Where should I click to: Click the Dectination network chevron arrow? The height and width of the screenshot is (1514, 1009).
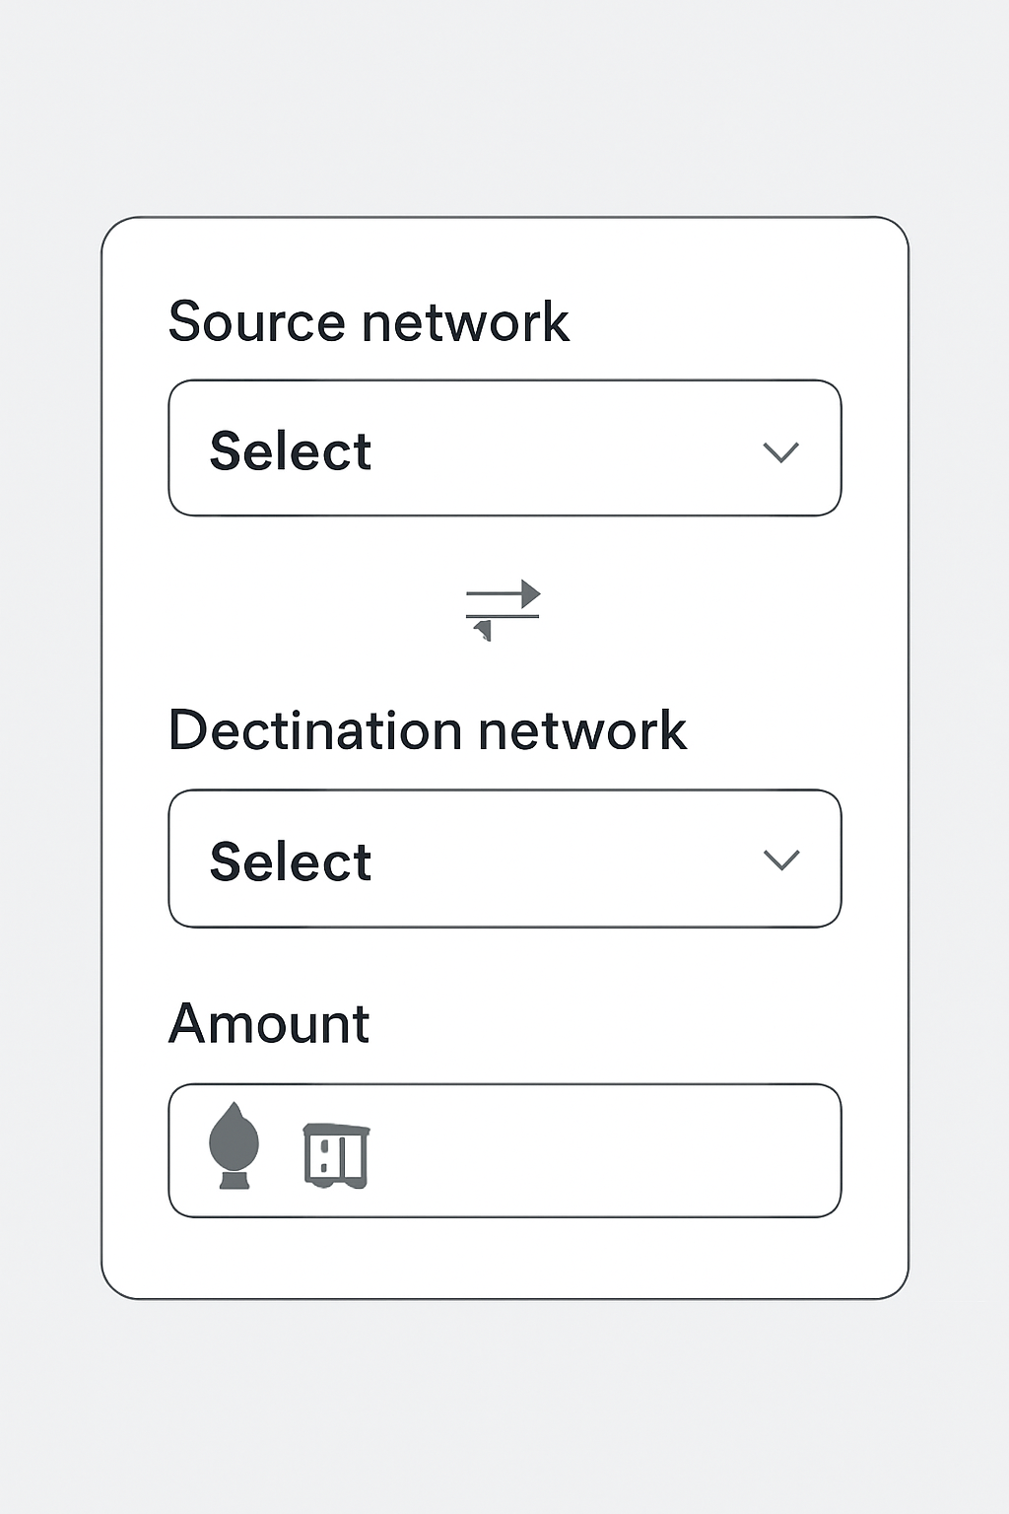pyautogui.click(x=781, y=860)
